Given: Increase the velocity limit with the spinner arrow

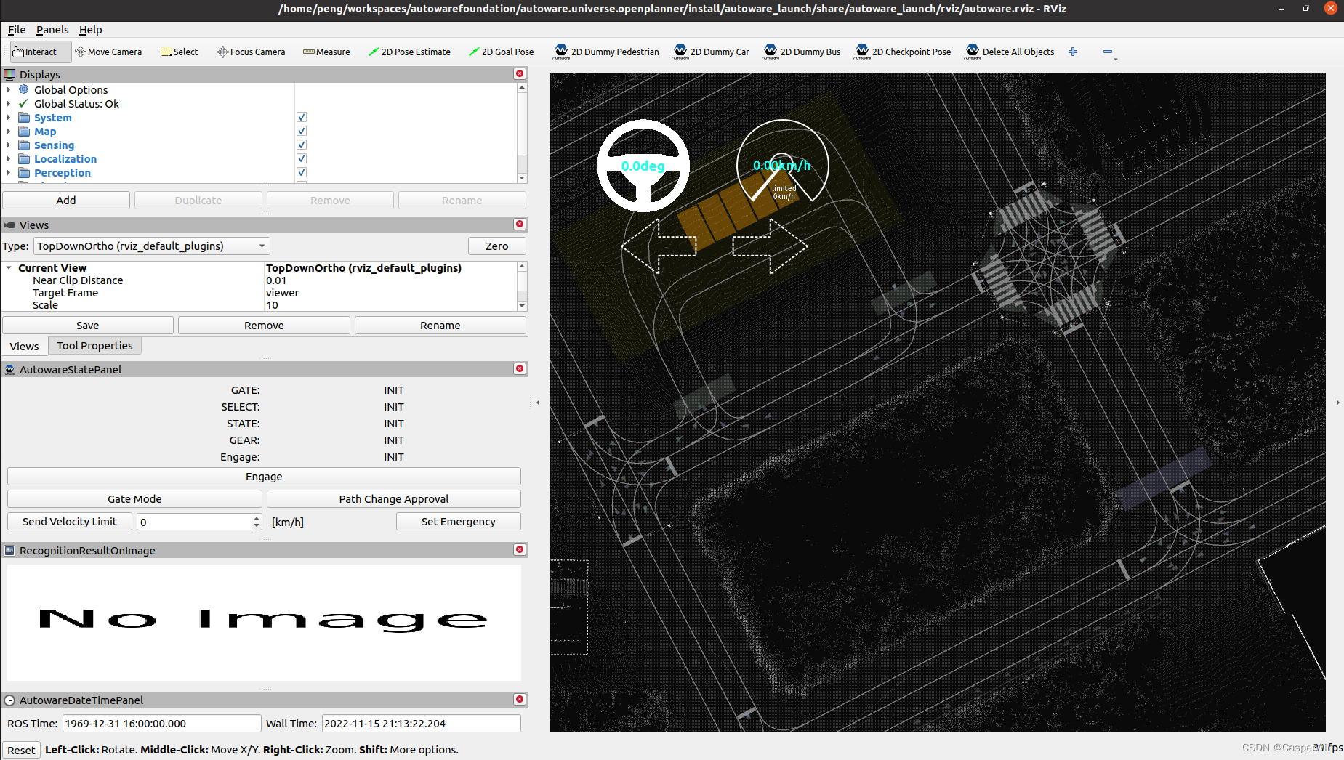Looking at the screenshot, I should pos(256,517).
